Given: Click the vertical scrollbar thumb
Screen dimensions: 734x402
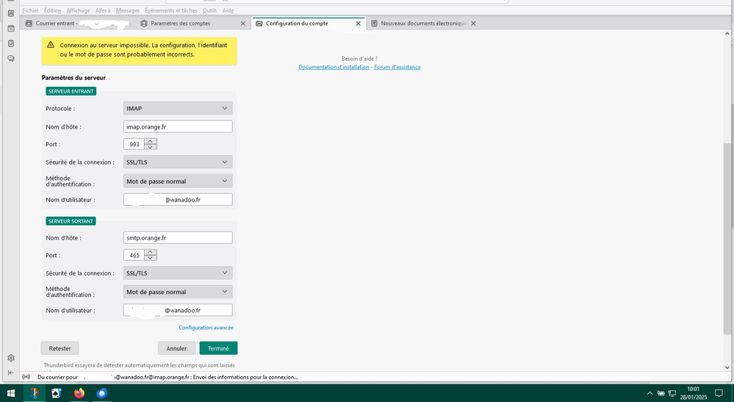Looking at the screenshot, I should tap(727, 239).
